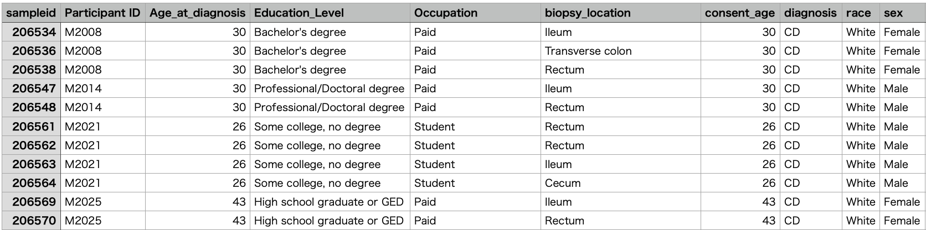Select the Participant ID column header

point(102,13)
